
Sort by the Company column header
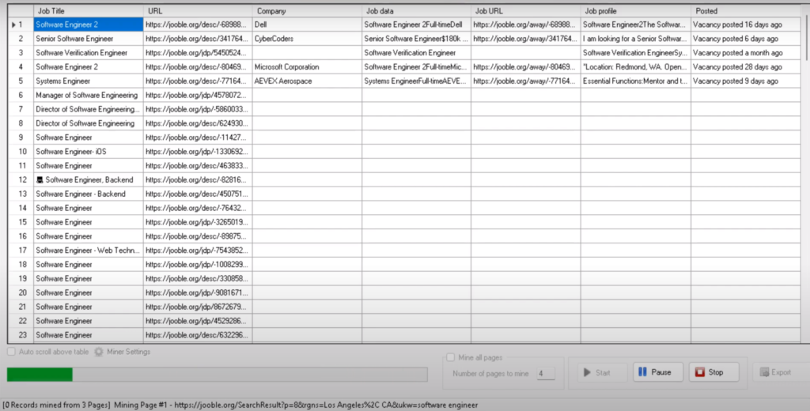coord(307,11)
